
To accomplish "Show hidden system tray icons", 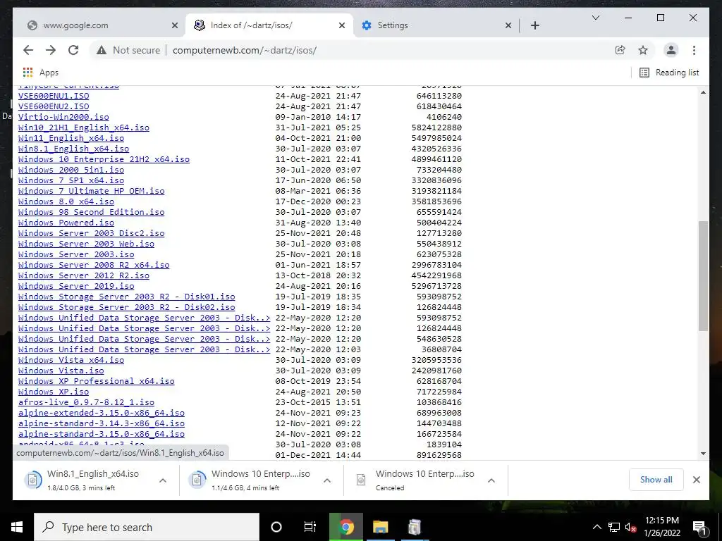I will (596, 527).
